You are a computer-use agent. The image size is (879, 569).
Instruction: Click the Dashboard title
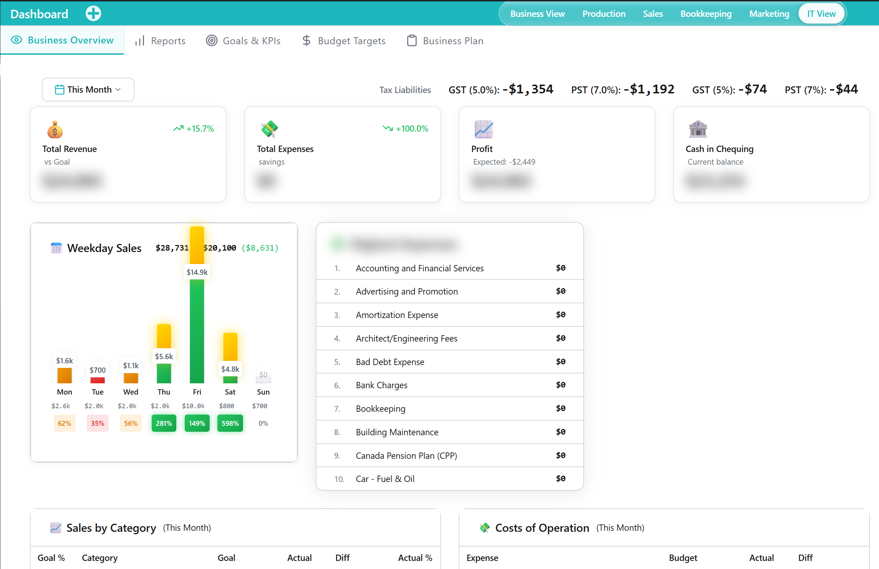[40, 14]
